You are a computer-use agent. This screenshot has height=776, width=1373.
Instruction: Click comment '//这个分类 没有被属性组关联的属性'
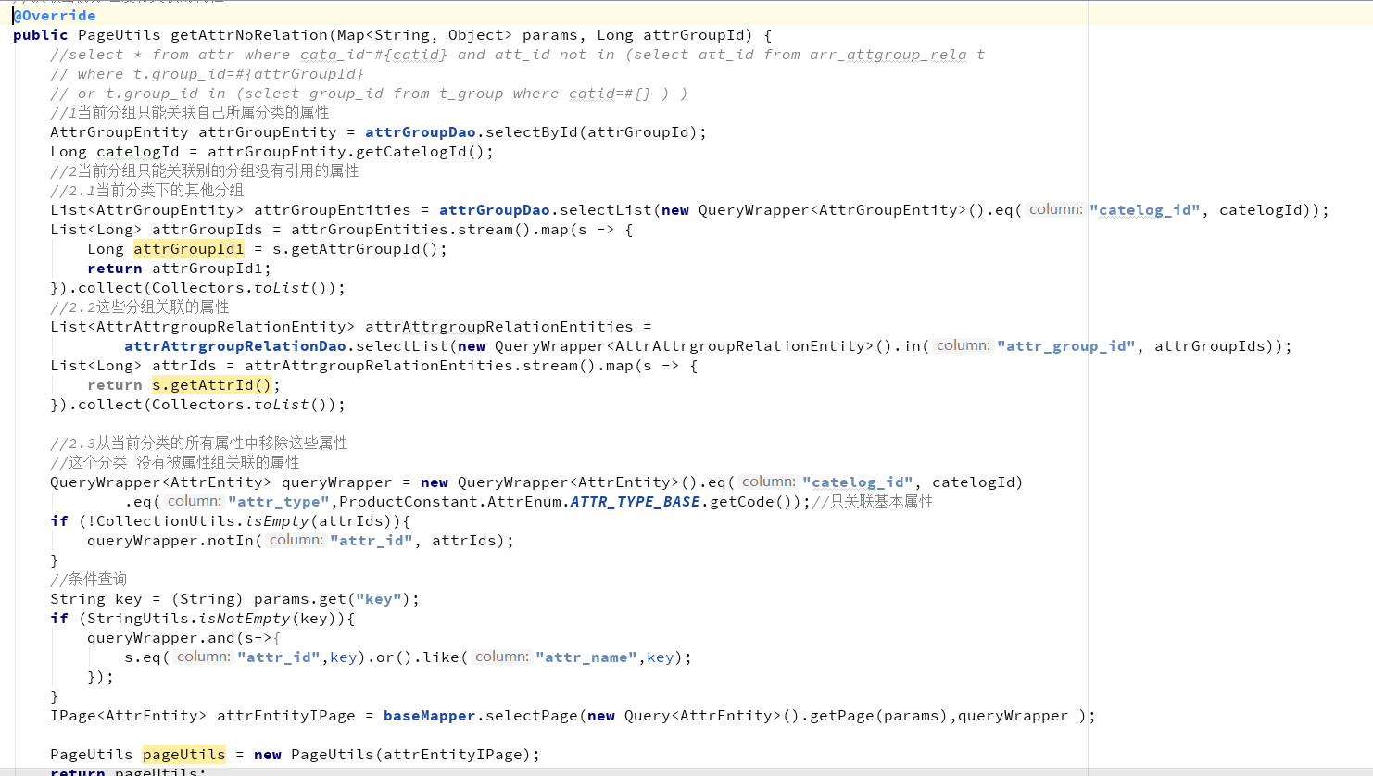click(175, 462)
